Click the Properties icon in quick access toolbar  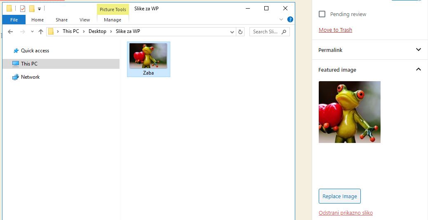(23, 9)
